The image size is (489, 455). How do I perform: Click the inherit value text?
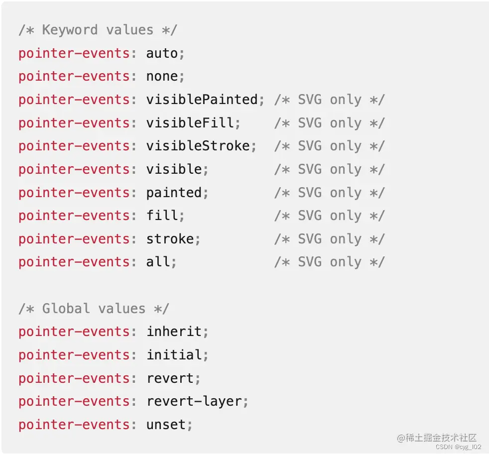click(174, 332)
